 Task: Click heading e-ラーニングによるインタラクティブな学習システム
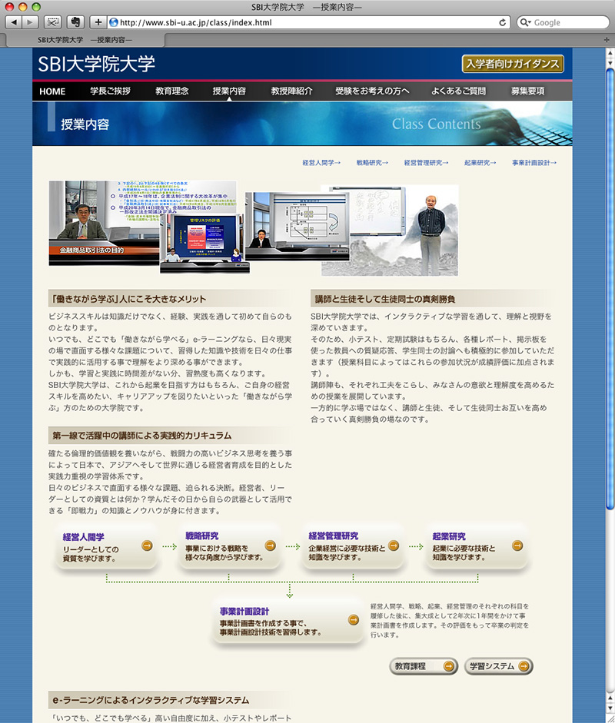point(151,700)
